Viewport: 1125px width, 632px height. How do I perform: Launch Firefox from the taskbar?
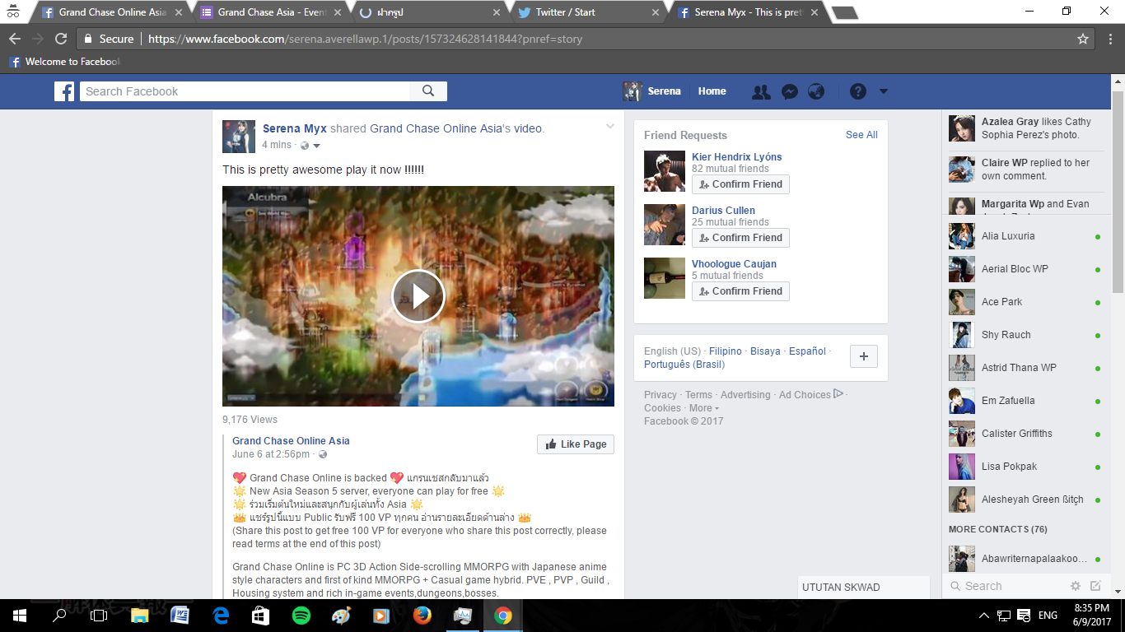click(422, 616)
